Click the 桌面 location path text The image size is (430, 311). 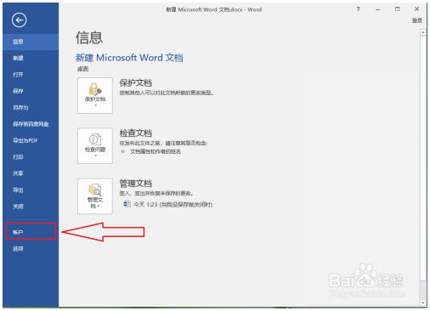click(x=83, y=69)
